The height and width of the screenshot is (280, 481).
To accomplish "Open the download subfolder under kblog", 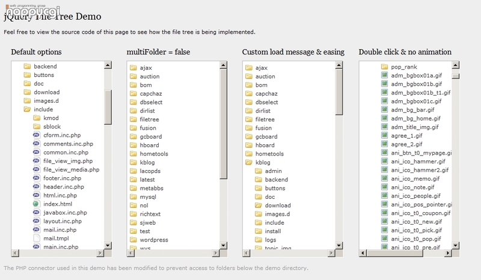I will (x=278, y=205).
